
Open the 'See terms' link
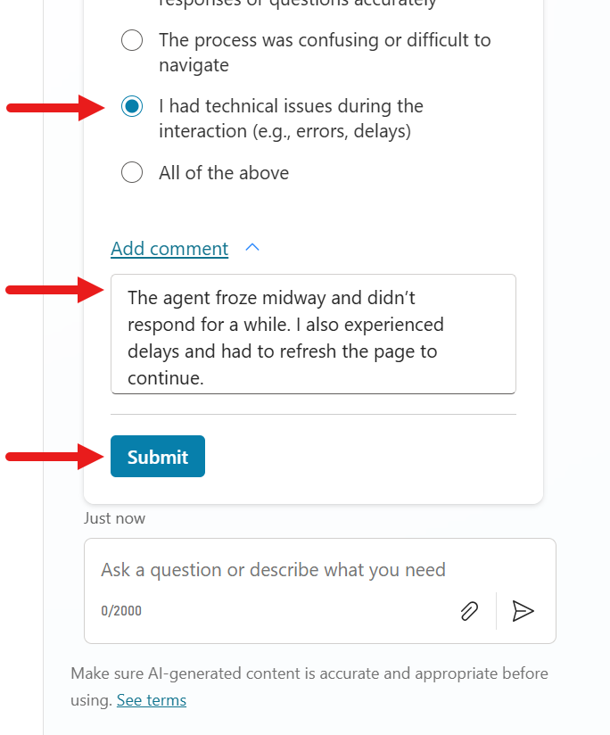click(x=151, y=699)
